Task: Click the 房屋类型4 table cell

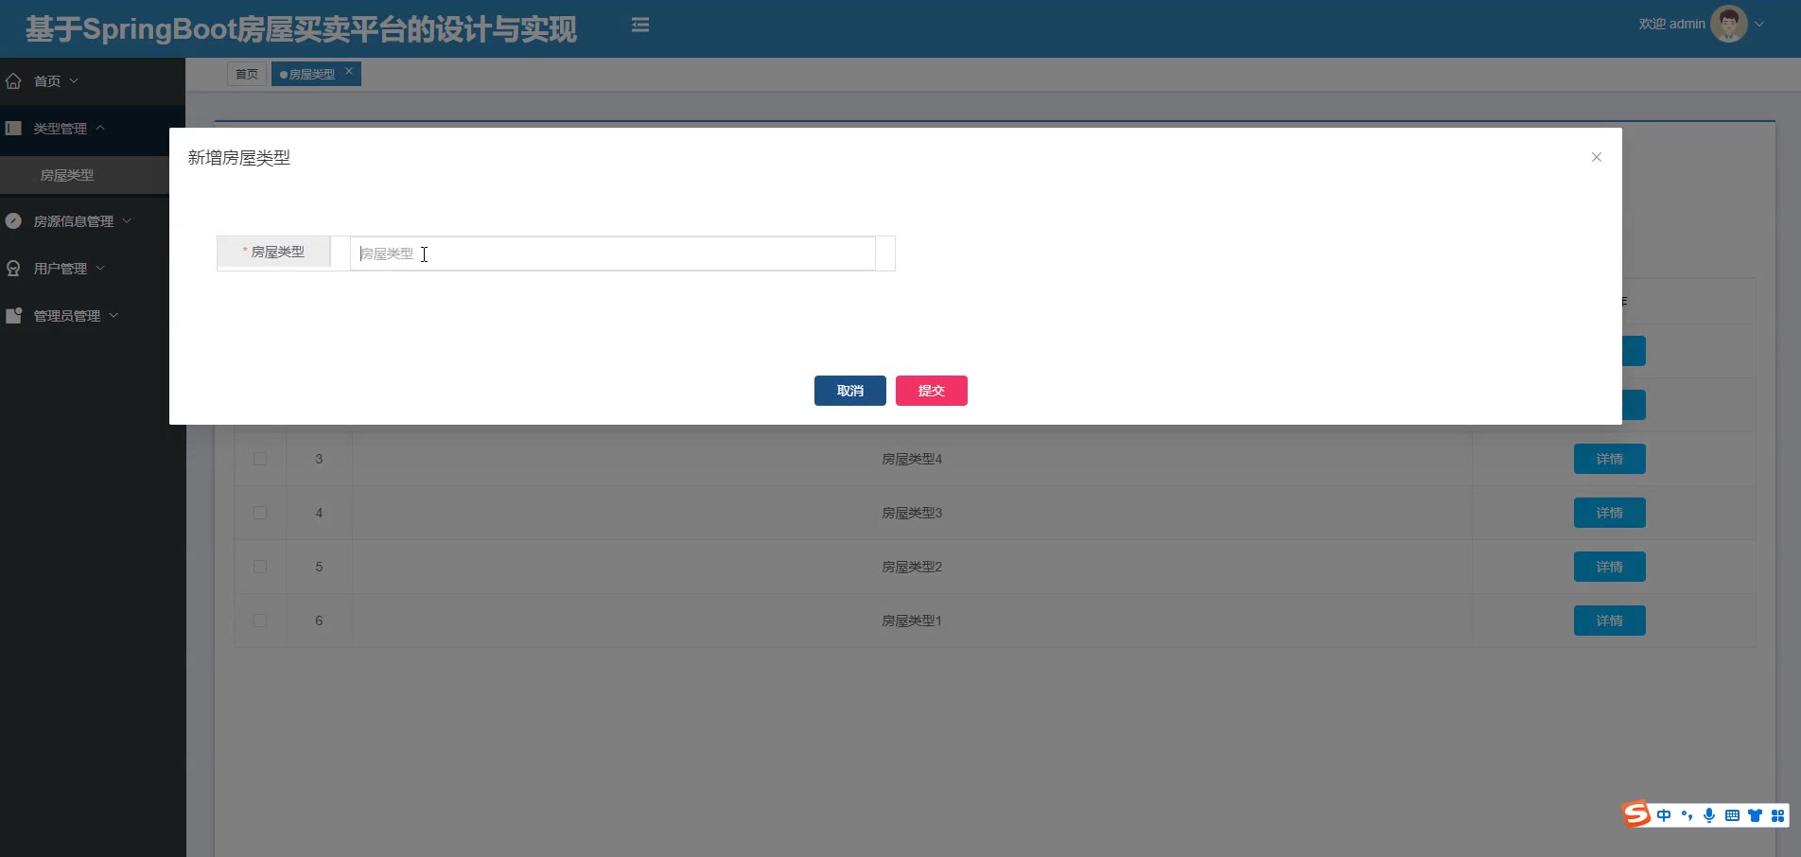Action: pyautogui.click(x=912, y=459)
